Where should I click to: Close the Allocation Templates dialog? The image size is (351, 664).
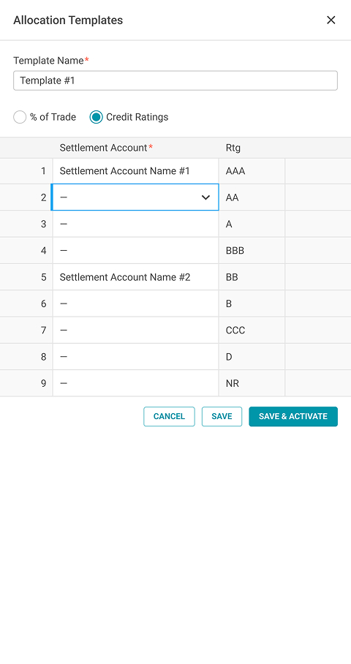(331, 20)
